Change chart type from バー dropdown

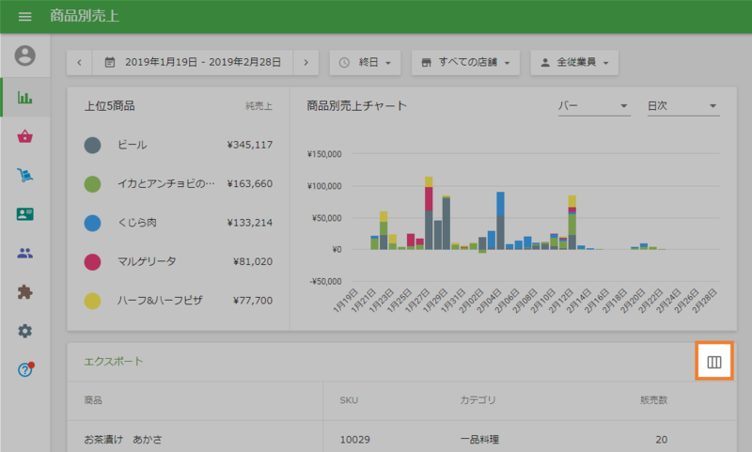click(593, 106)
